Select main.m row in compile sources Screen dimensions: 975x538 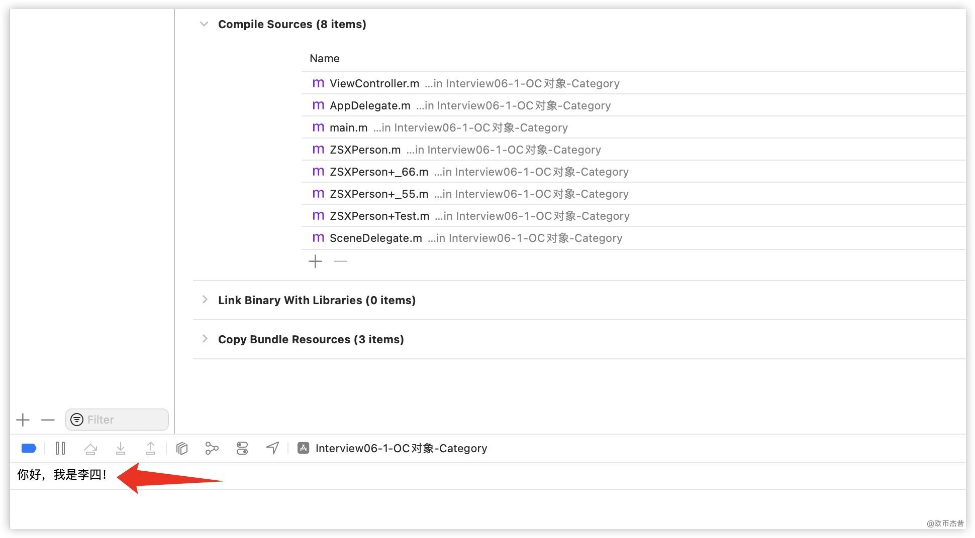(x=348, y=127)
